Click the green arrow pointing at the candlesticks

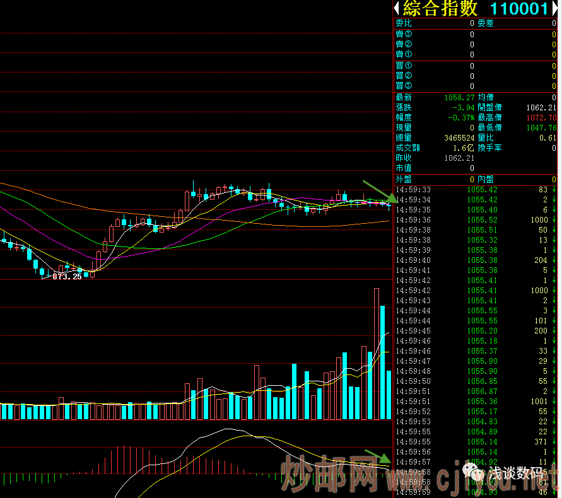(x=378, y=191)
